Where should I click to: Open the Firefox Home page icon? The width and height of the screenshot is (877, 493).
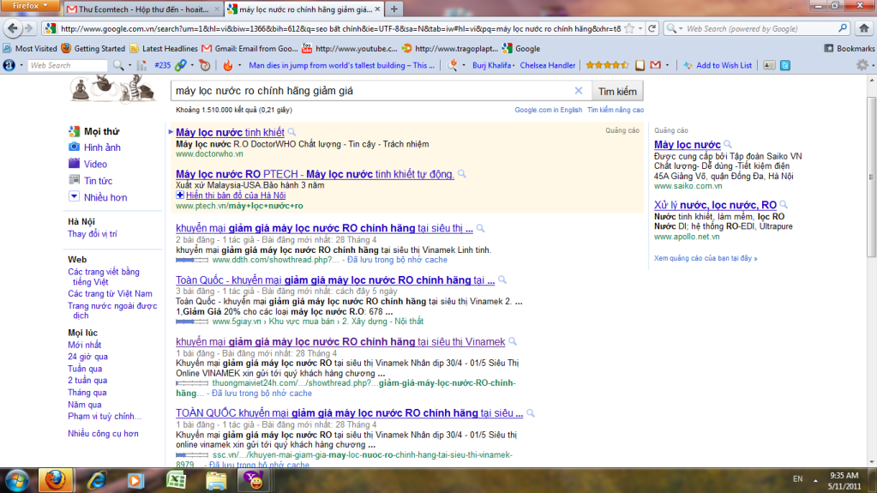click(864, 28)
